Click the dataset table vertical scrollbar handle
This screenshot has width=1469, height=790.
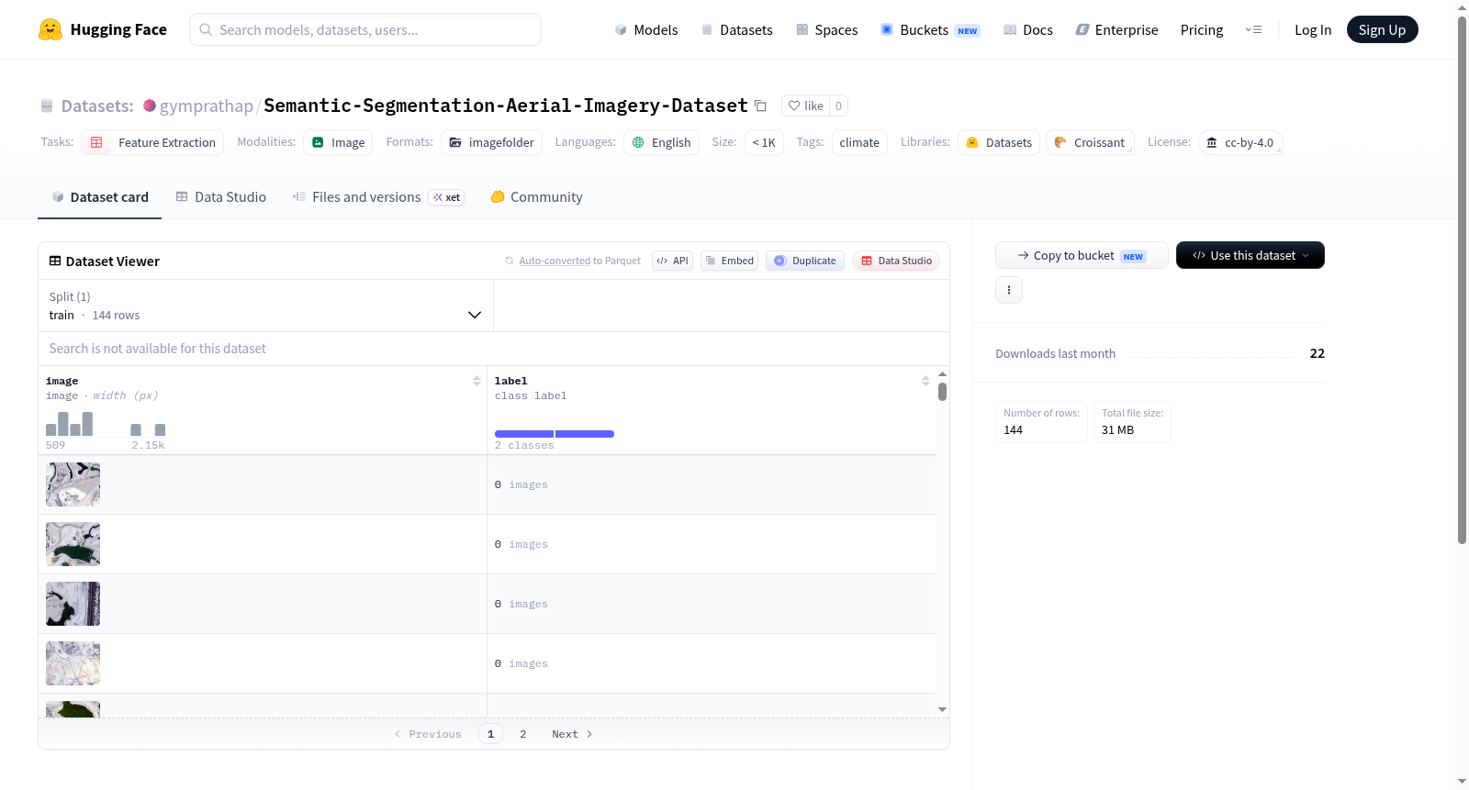pyautogui.click(x=942, y=392)
